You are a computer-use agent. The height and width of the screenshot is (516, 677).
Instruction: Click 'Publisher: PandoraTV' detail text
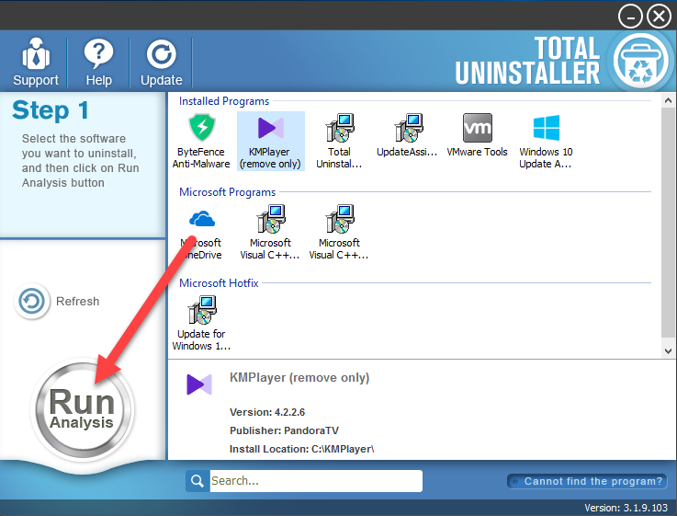284,430
